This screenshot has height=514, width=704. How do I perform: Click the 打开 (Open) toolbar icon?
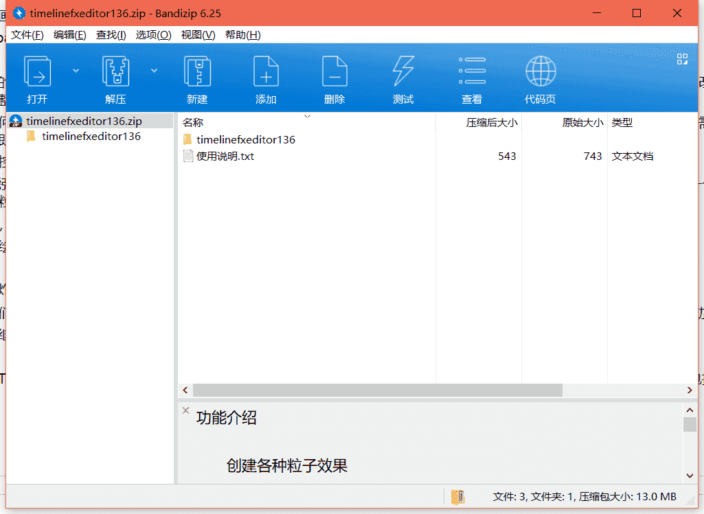pos(37,71)
